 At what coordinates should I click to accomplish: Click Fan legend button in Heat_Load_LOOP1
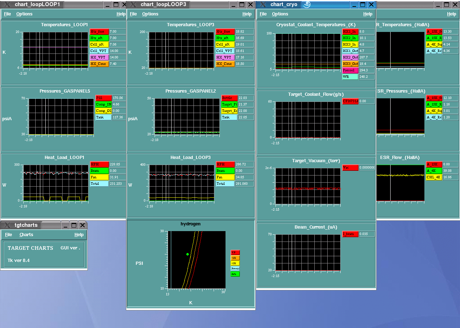pos(99,177)
